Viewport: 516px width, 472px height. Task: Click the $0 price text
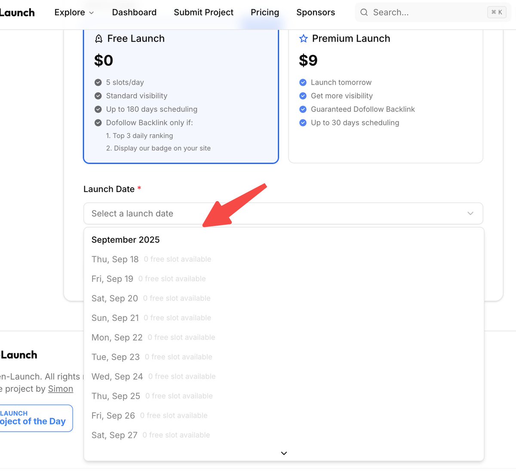point(104,61)
